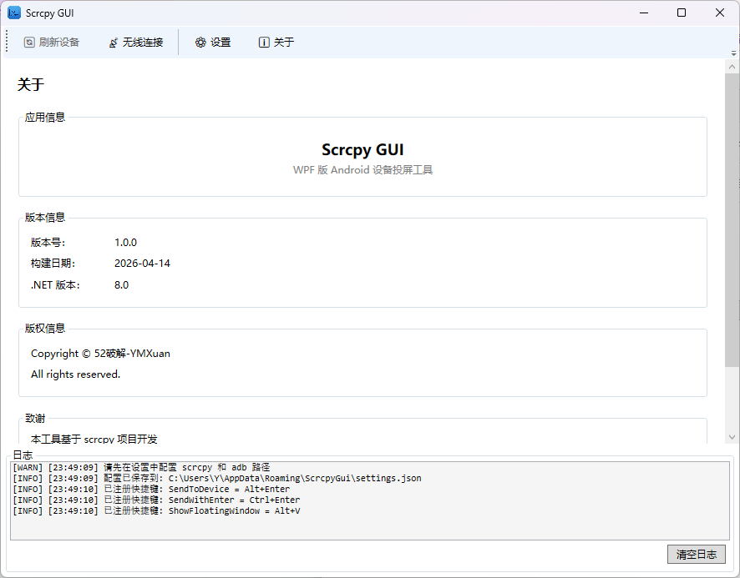The height and width of the screenshot is (578, 740).
Task: Minimize the Scrcpy GUI window
Action: point(644,13)
